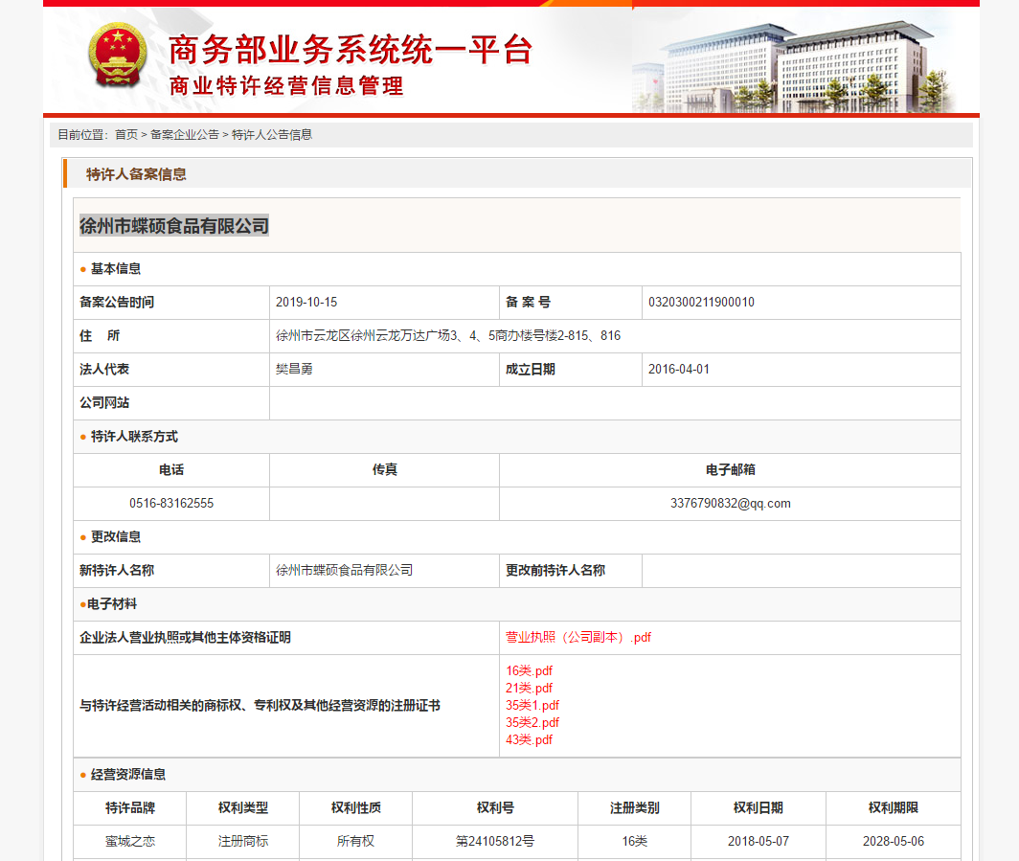Open the 43类.pdf attachment

529,739
